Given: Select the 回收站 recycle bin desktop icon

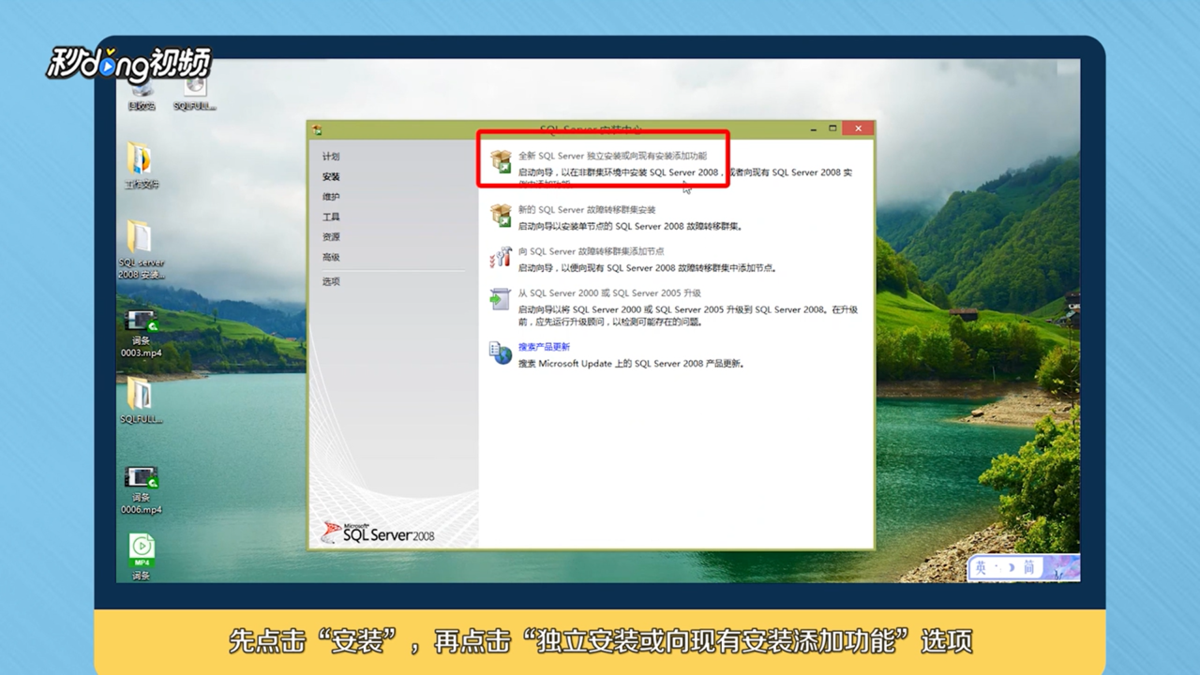Looking at the screenshot, I should [142, 95].
